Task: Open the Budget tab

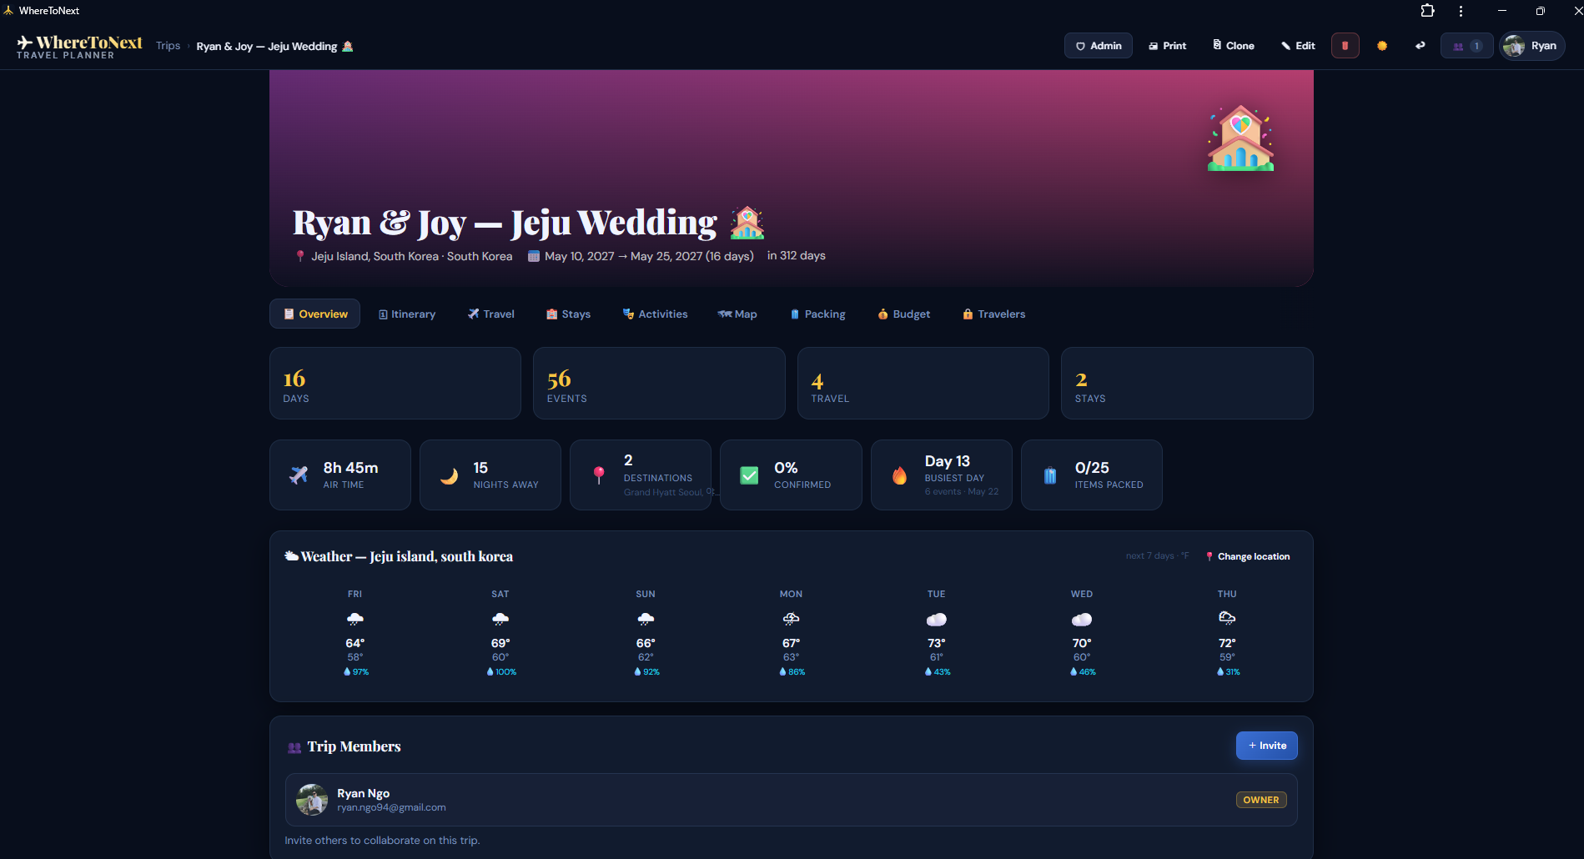Action: tap(903, 314)
